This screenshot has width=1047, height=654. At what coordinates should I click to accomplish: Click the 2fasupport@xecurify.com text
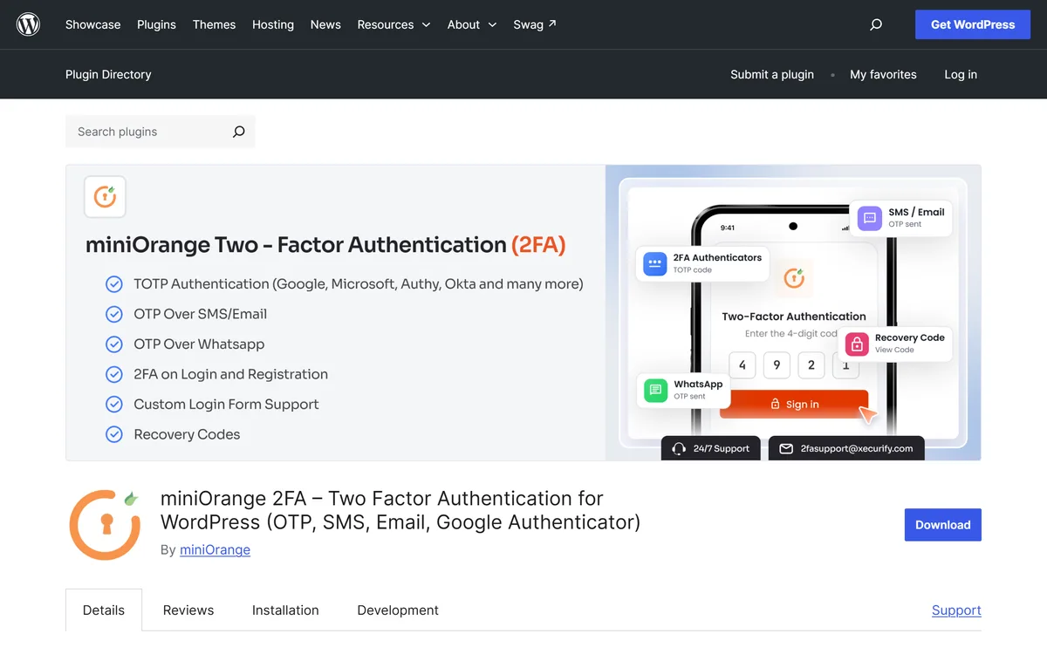pos(857,448)
